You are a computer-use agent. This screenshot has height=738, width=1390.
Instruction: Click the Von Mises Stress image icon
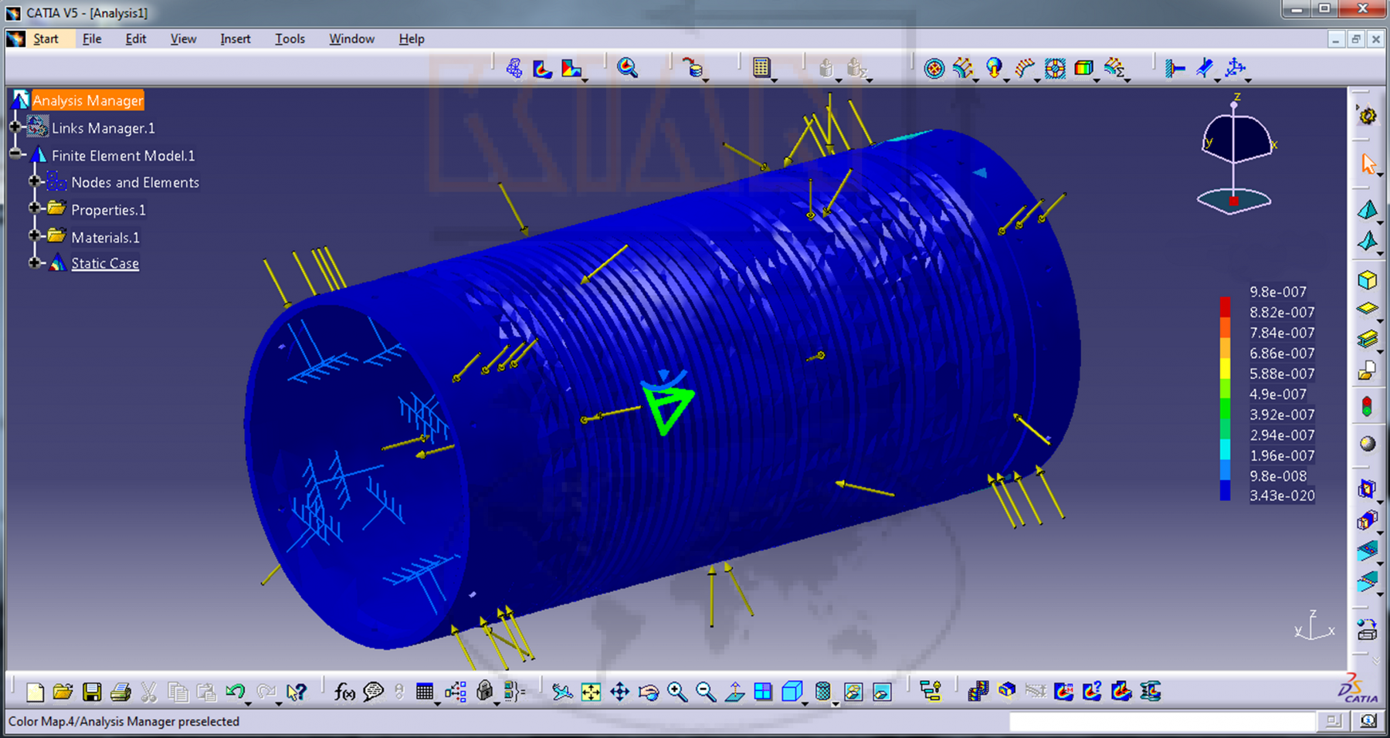tap(543, 68)
